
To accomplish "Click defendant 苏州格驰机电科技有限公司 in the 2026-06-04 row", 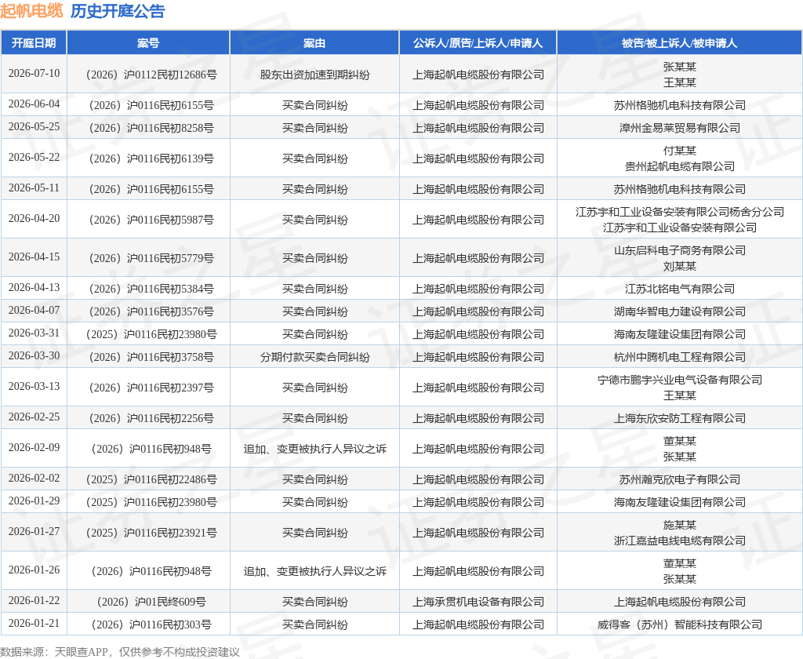I will [680, 105].
